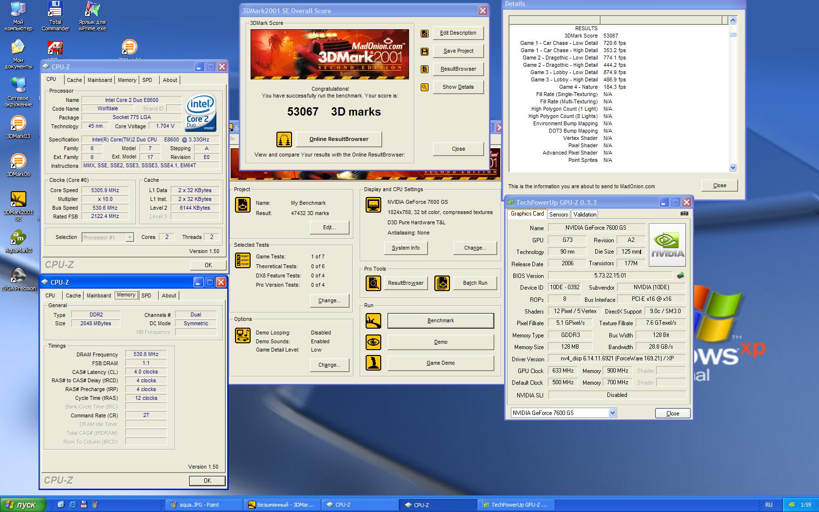Launch EVGA Precision desktop icon
The image size is (819, 512).
18,279
